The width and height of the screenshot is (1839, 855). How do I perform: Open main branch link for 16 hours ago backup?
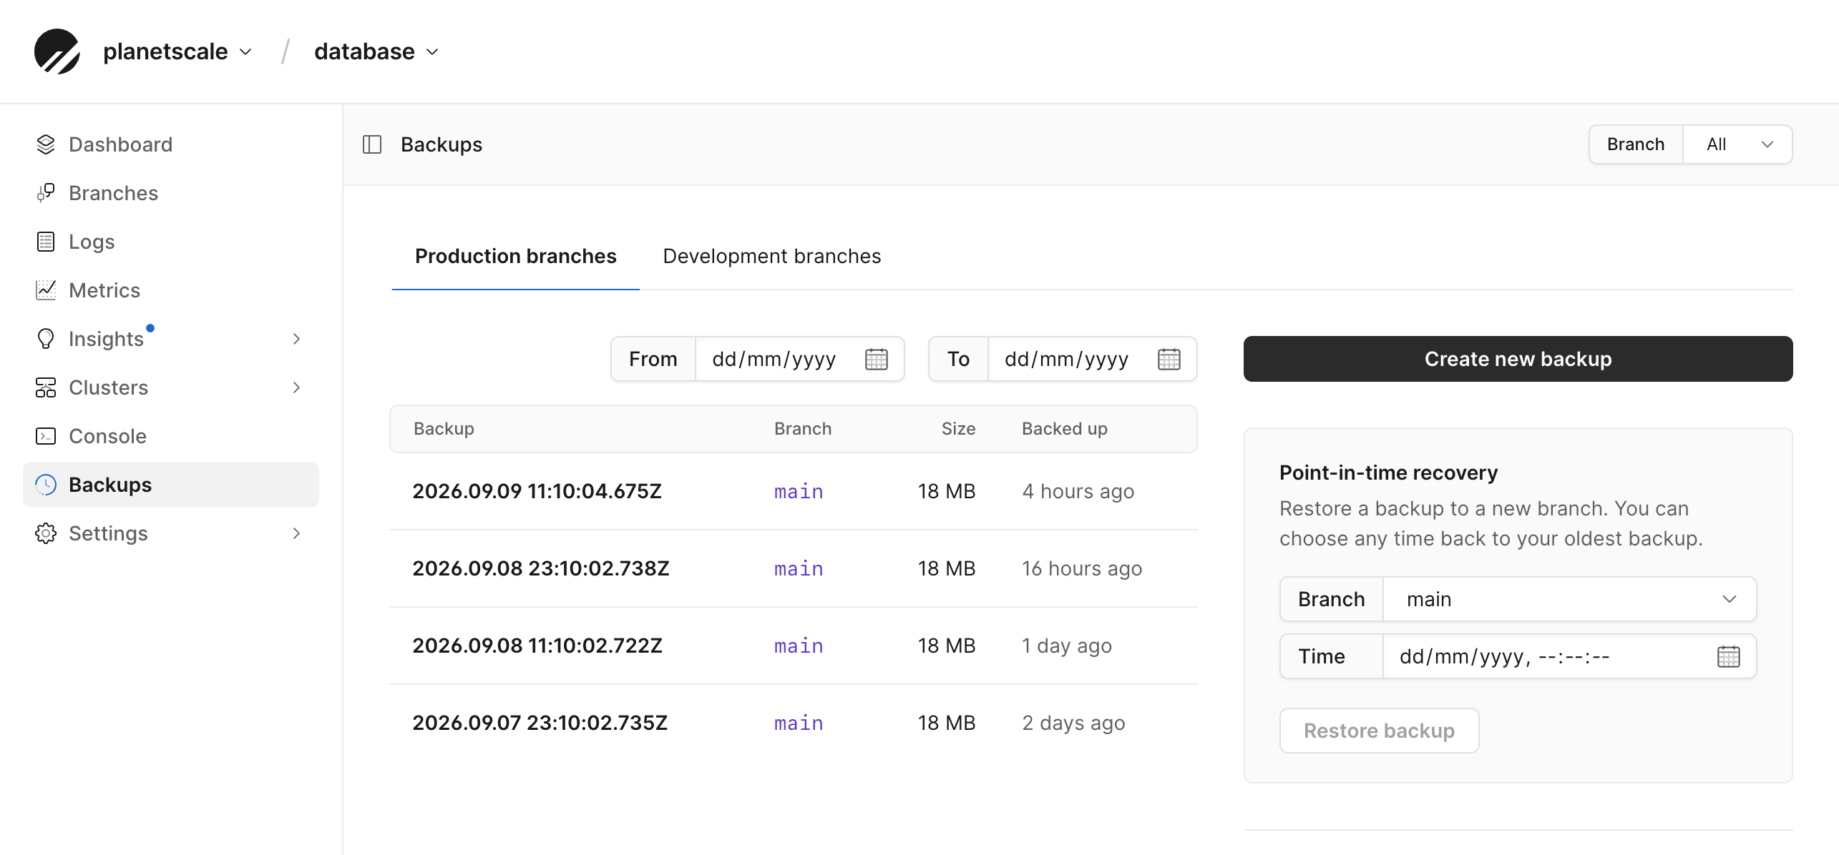tap(799, 568)
